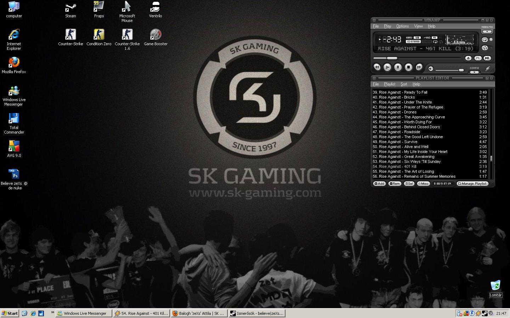Viewport: 510px width, 318px height.
Task: Select the Mozilla Firefox desktop icon
Action: click(14, 65)
